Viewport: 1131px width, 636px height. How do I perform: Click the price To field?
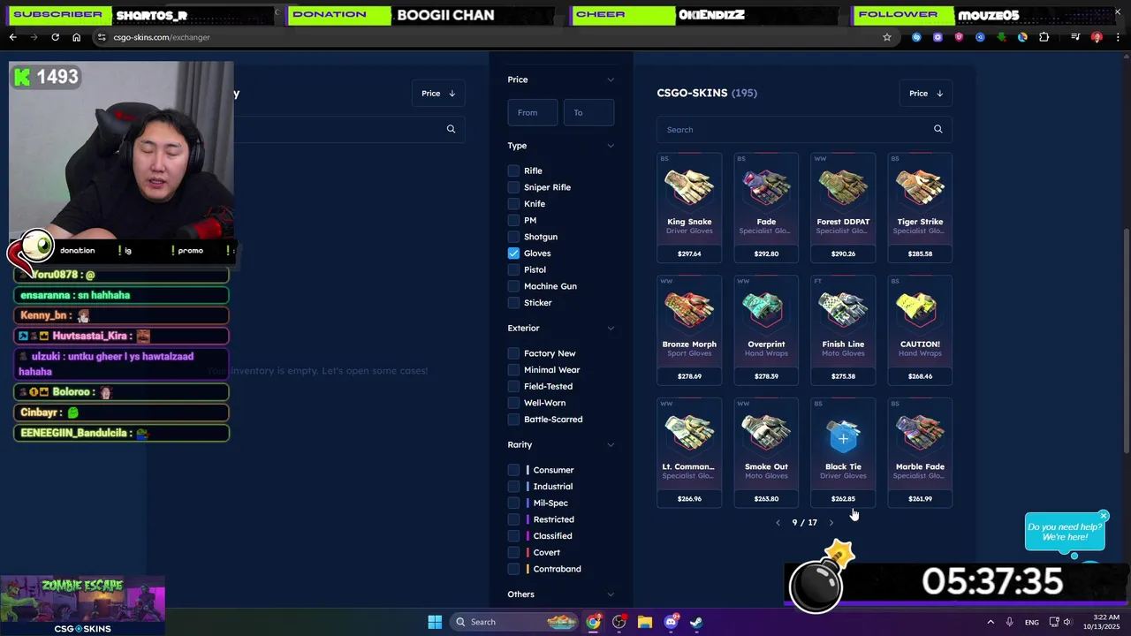point(588,112)
